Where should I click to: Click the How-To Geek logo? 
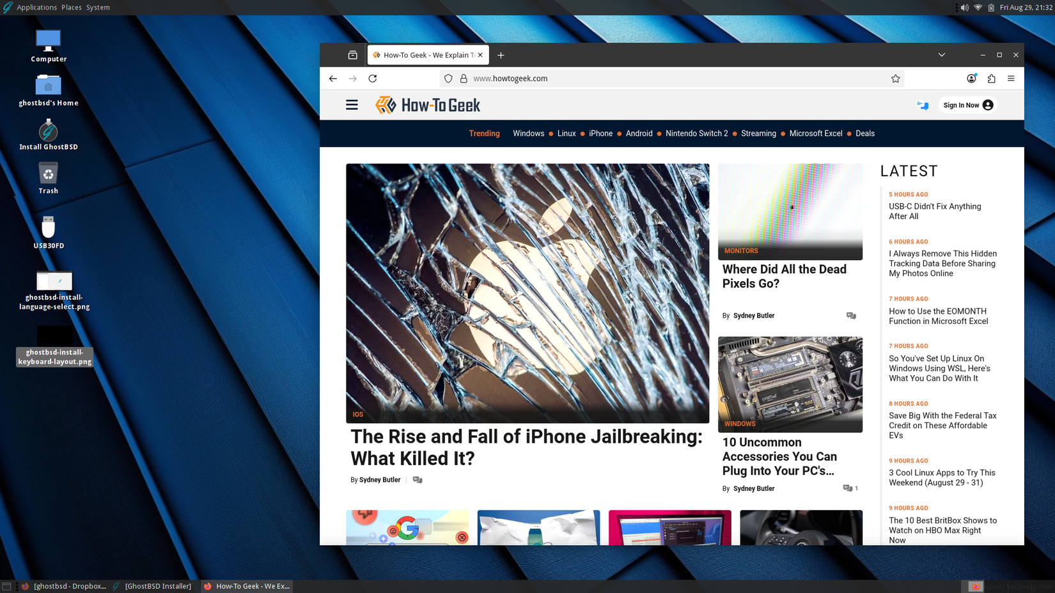point(427,104)
